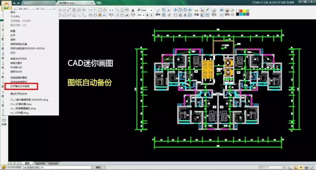Image resolution: width=316 pixels, height=170 pixels.
Task: Select the Move tool in the toolbar
Action: point(176,10)
